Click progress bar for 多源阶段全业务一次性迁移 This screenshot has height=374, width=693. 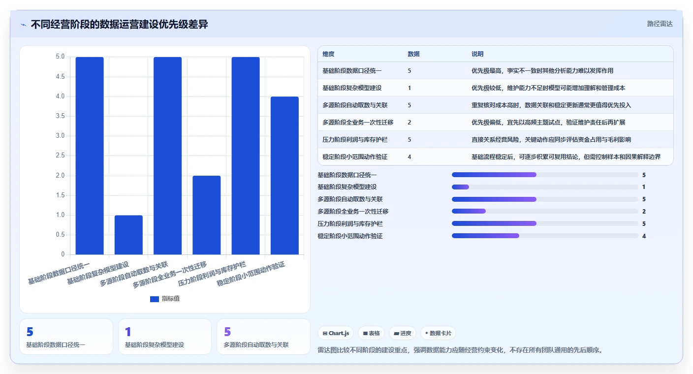[x=545, y=212]
